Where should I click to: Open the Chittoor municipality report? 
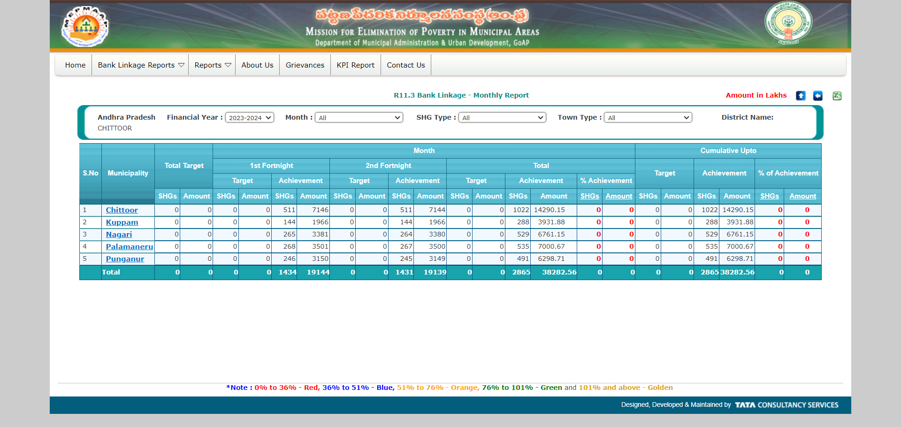point(122,210)
